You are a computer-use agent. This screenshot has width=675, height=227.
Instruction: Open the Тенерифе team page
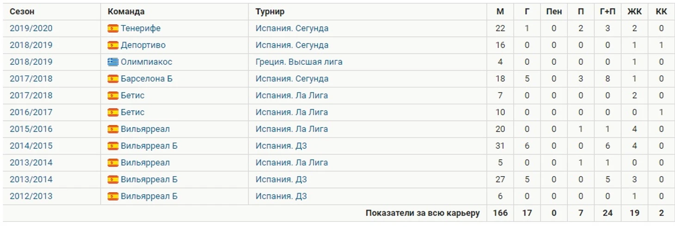141,29
